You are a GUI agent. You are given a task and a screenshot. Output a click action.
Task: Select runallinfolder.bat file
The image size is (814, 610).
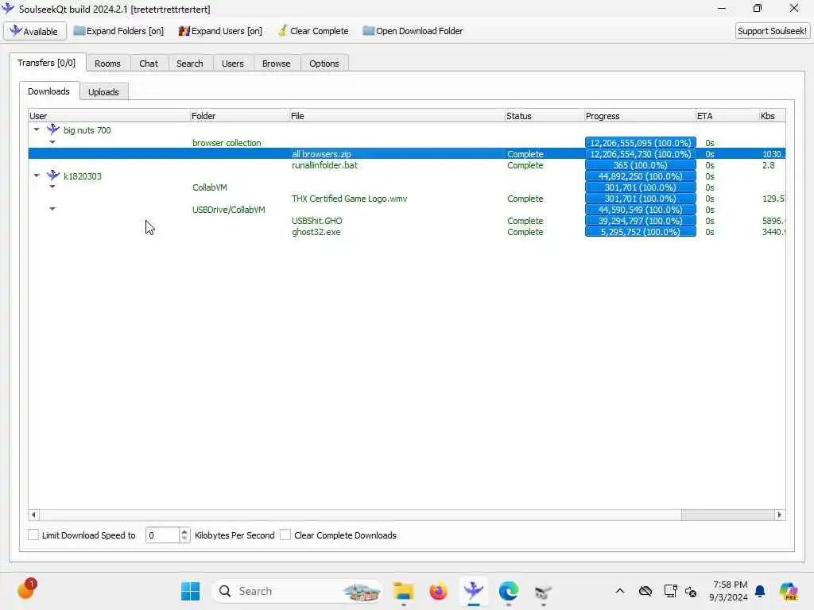click(324, 165)
